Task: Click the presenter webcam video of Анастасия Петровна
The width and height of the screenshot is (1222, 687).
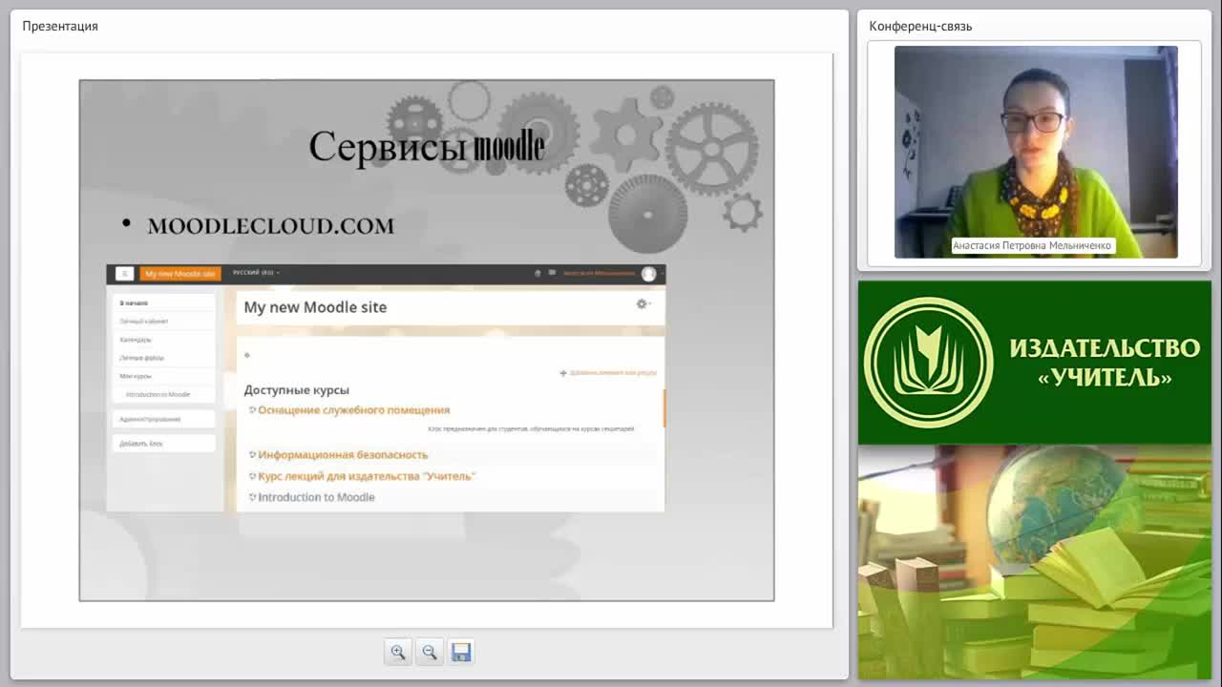Action: pyautogui.click(x=1036, y=152)
